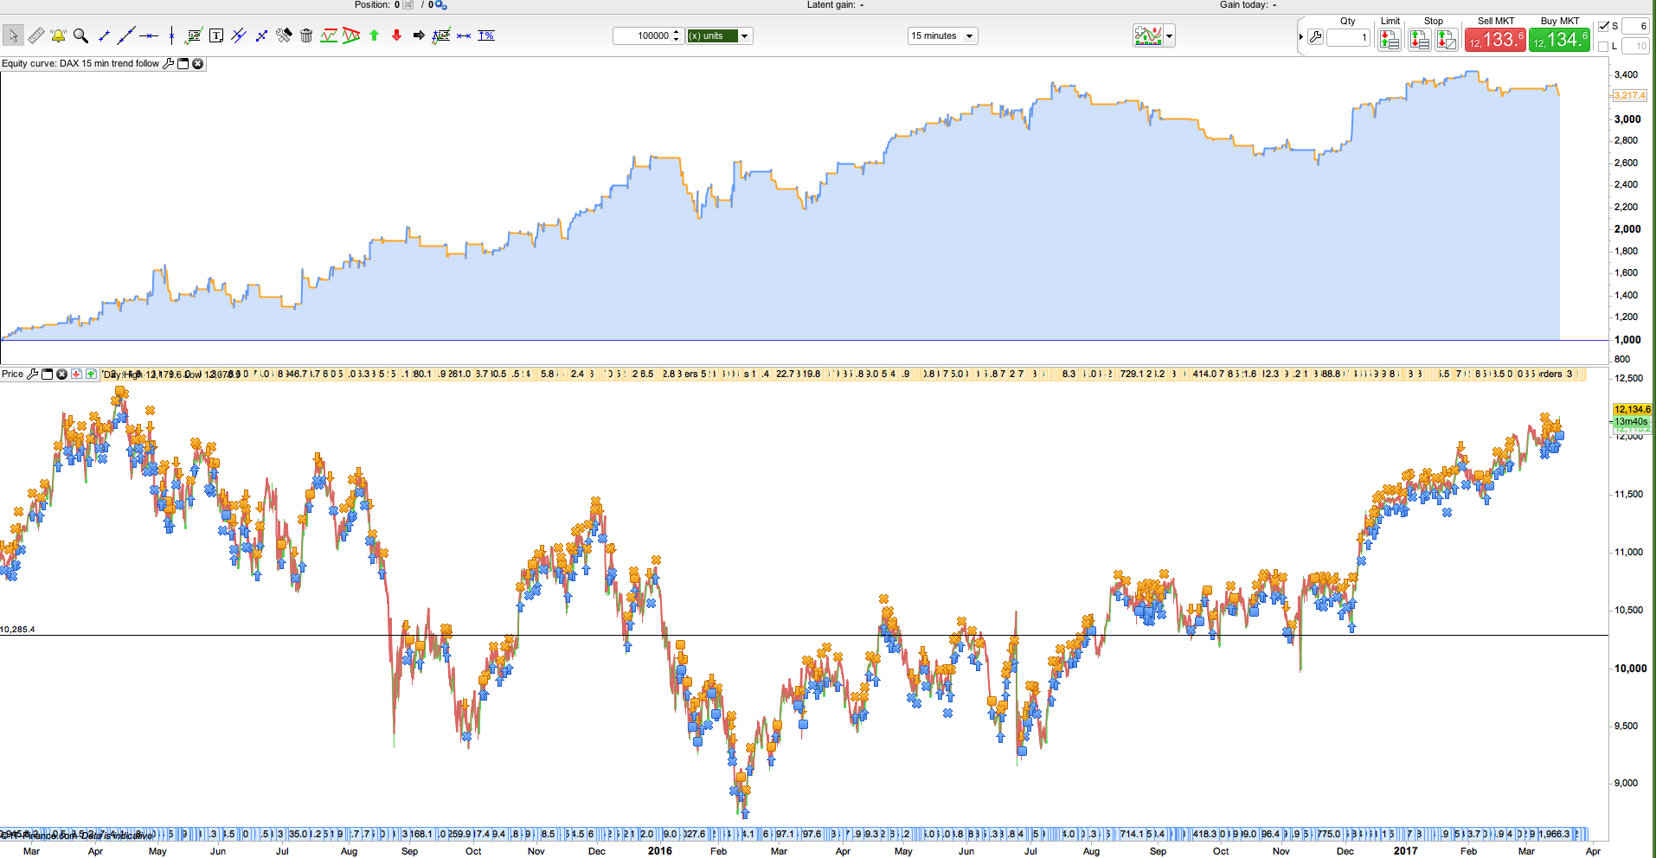Uncheck the S stop checkbox
Screen dimensions: 1656x858
(1603, 26)
